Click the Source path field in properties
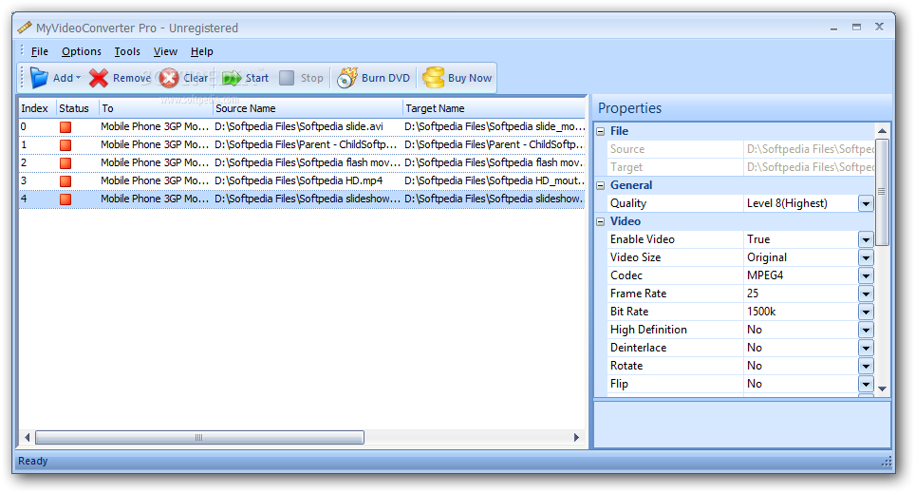Screen dimensions: 915x493 tap(809, 149)
